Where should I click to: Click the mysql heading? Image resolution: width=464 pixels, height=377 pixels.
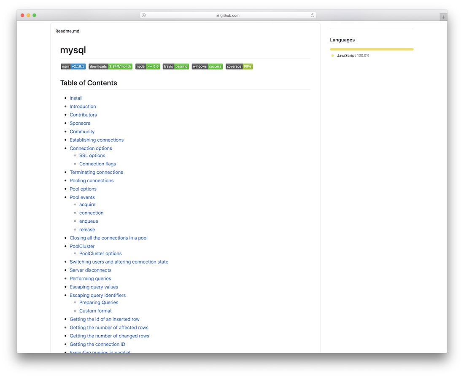(x=73, y=50)
